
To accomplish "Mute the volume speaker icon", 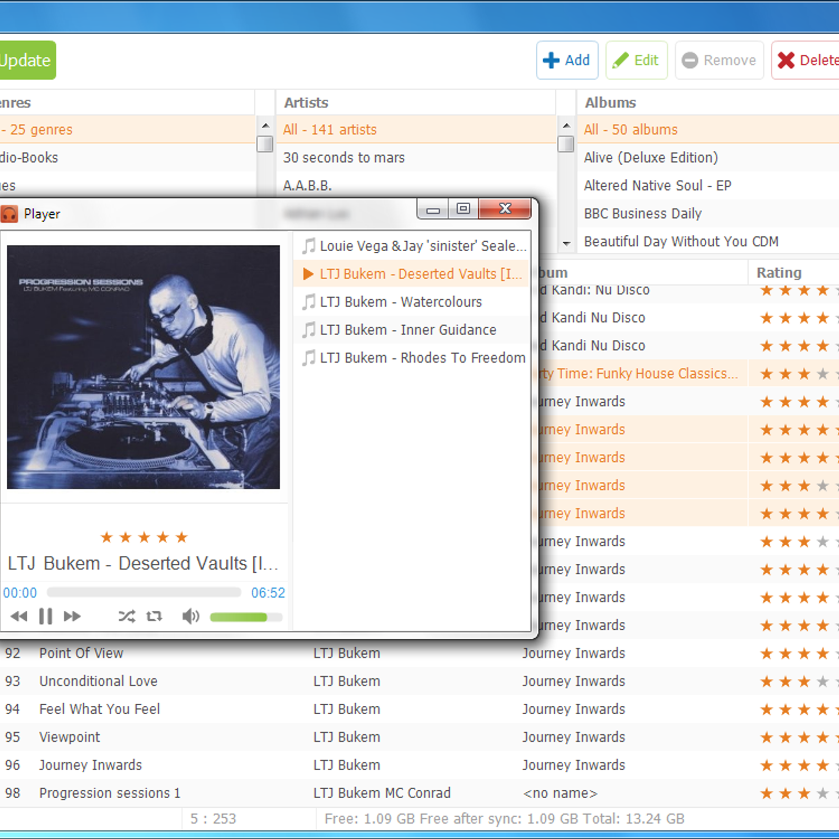I will (x=191, y=616).
